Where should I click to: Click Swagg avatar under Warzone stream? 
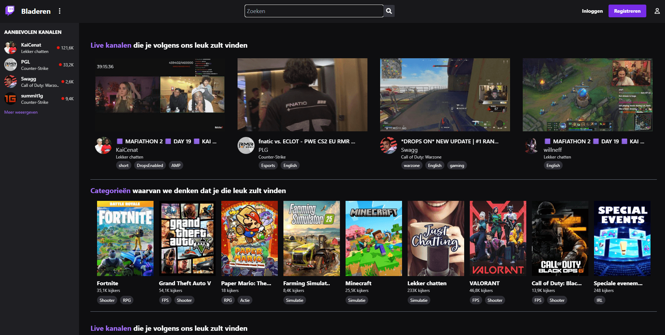389,145
